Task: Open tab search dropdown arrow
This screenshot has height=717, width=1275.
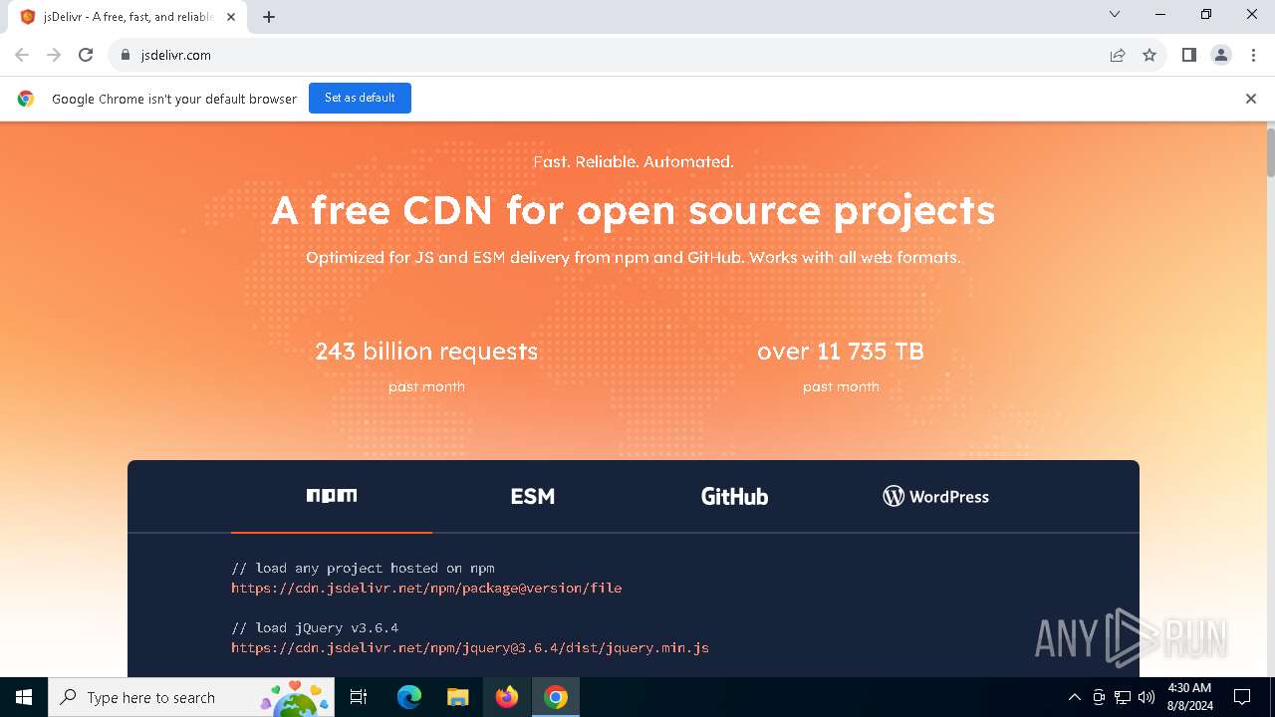Action: [x=1115, y=15]
